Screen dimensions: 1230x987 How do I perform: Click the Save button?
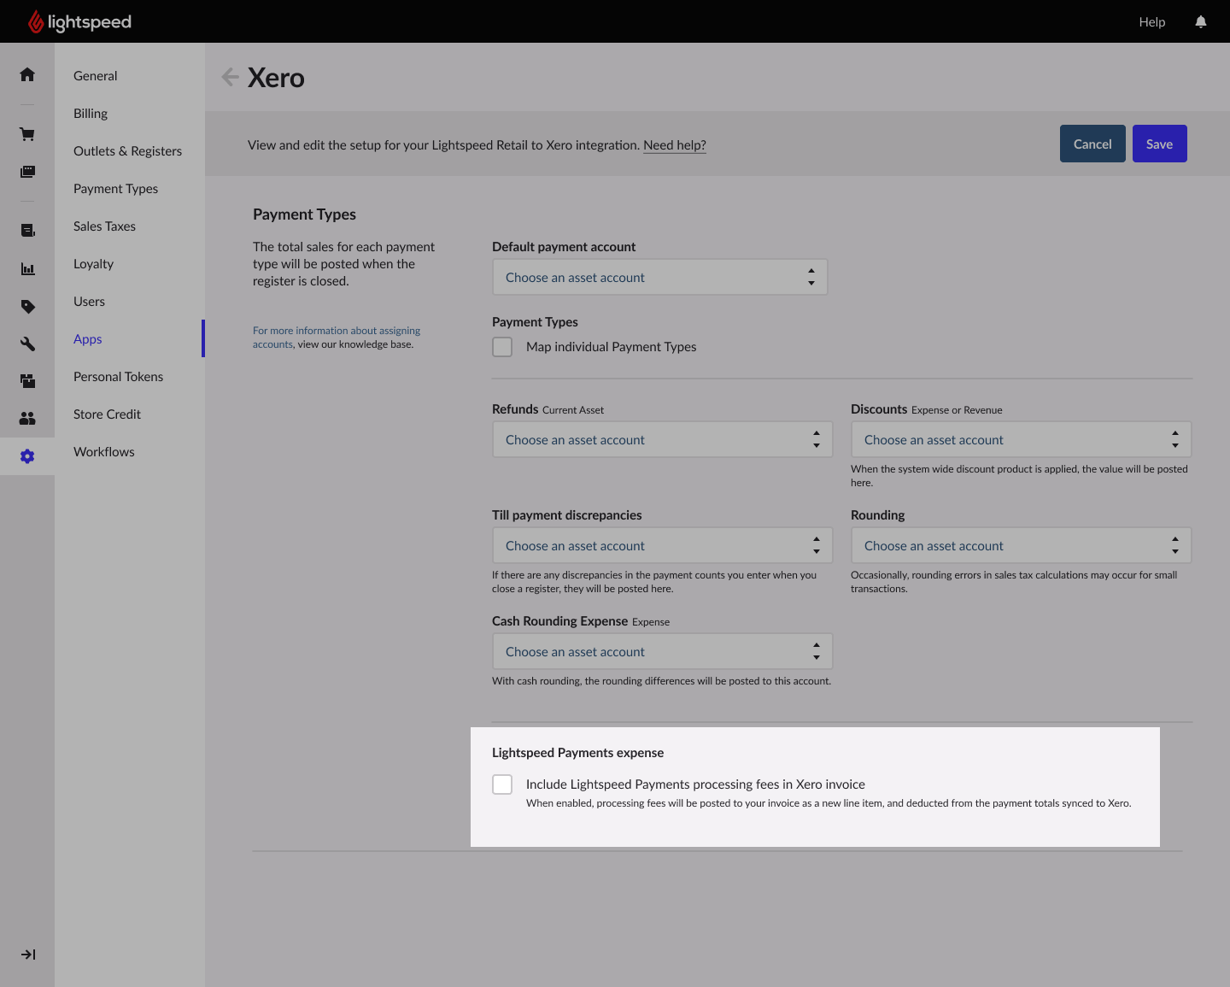1160,144
